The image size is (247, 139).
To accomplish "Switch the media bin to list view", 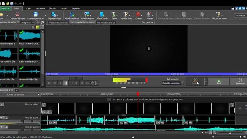I will (42, 27).
